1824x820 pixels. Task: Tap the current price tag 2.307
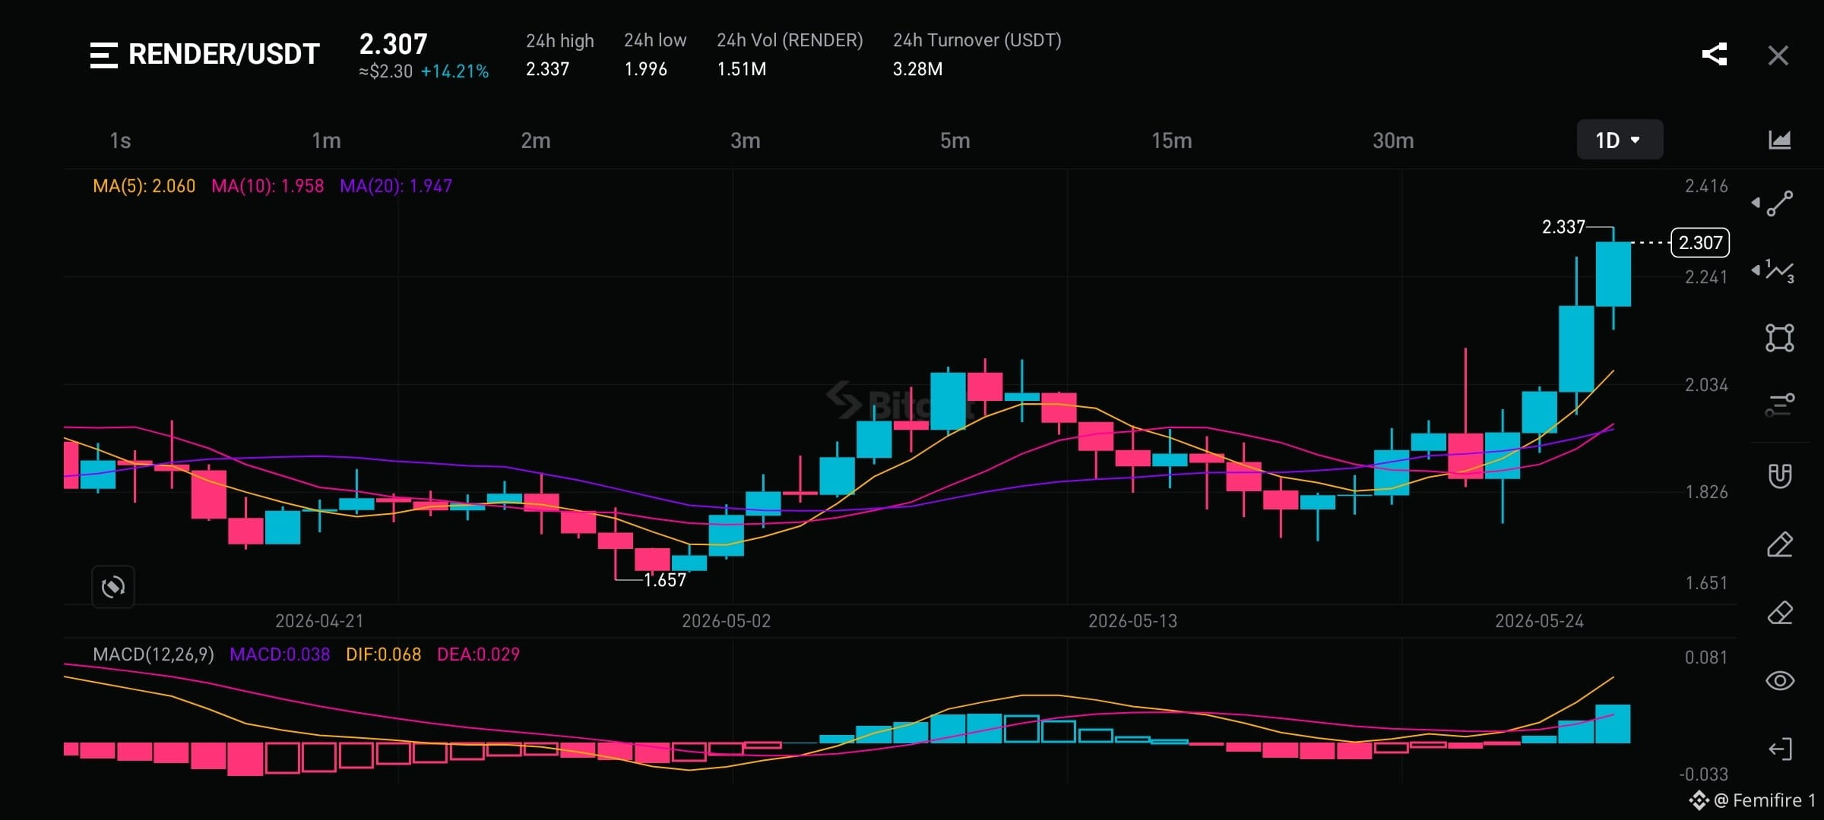(x=1700, y=243)
